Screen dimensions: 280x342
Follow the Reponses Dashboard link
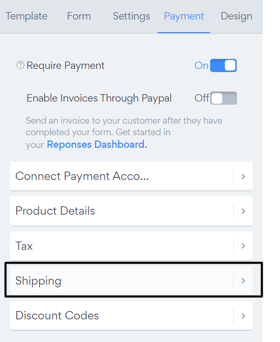point(97,144)
